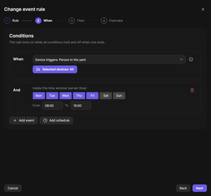211x196 pixels.
Task: Delete the time window condition via trash icon
Action: tap(192, 90)
